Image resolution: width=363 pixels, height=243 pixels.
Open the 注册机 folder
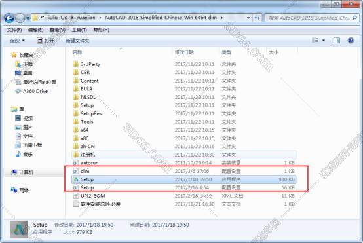pyautogui.click(x=184, y=155)
